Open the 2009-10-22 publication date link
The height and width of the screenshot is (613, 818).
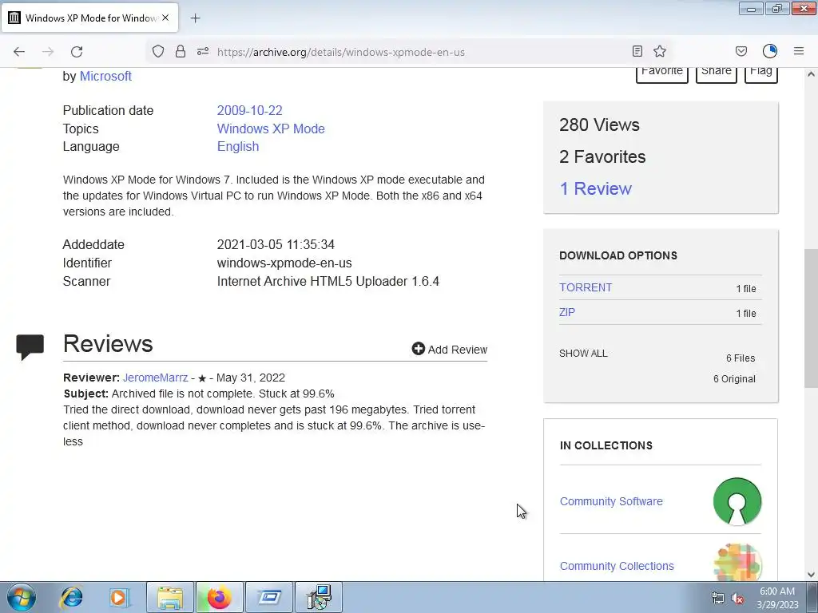pos(249,110)
